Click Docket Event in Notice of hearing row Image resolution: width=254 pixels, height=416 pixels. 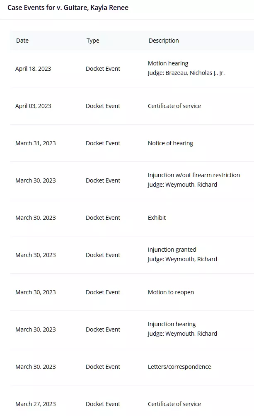coord(103,143)
